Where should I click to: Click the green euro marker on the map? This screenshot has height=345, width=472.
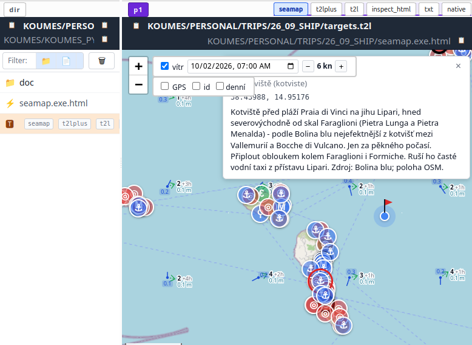pyautogui.click(x=263, y=193)
